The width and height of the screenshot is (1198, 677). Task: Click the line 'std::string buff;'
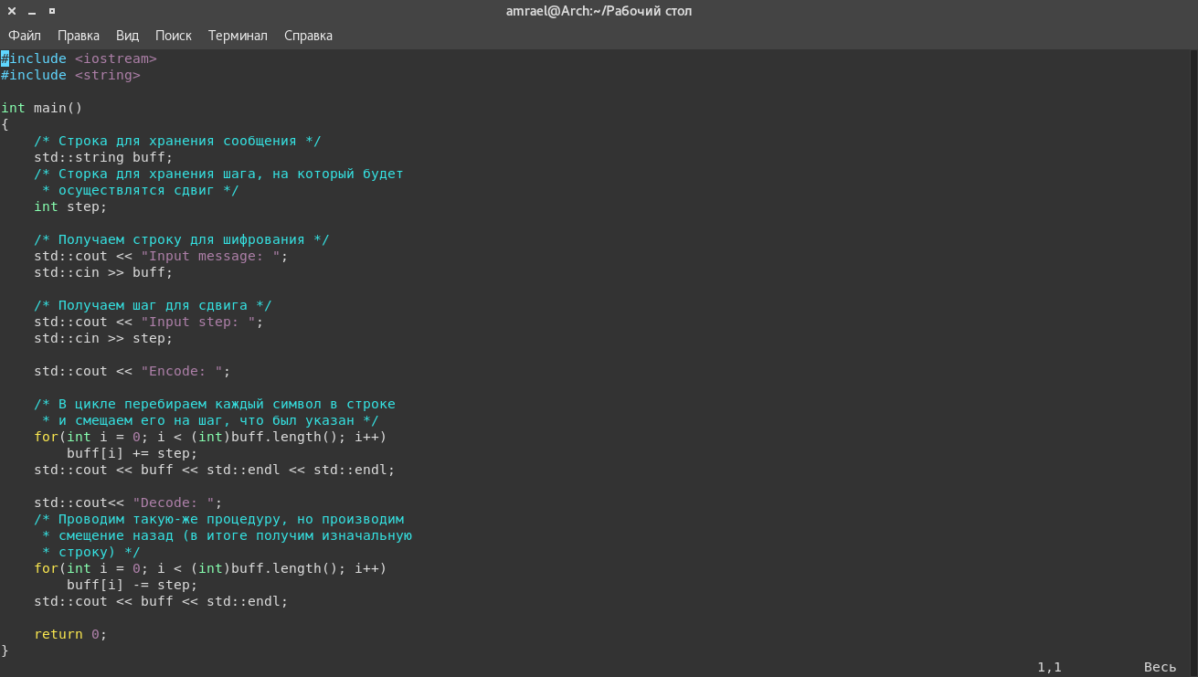point(103,157)
